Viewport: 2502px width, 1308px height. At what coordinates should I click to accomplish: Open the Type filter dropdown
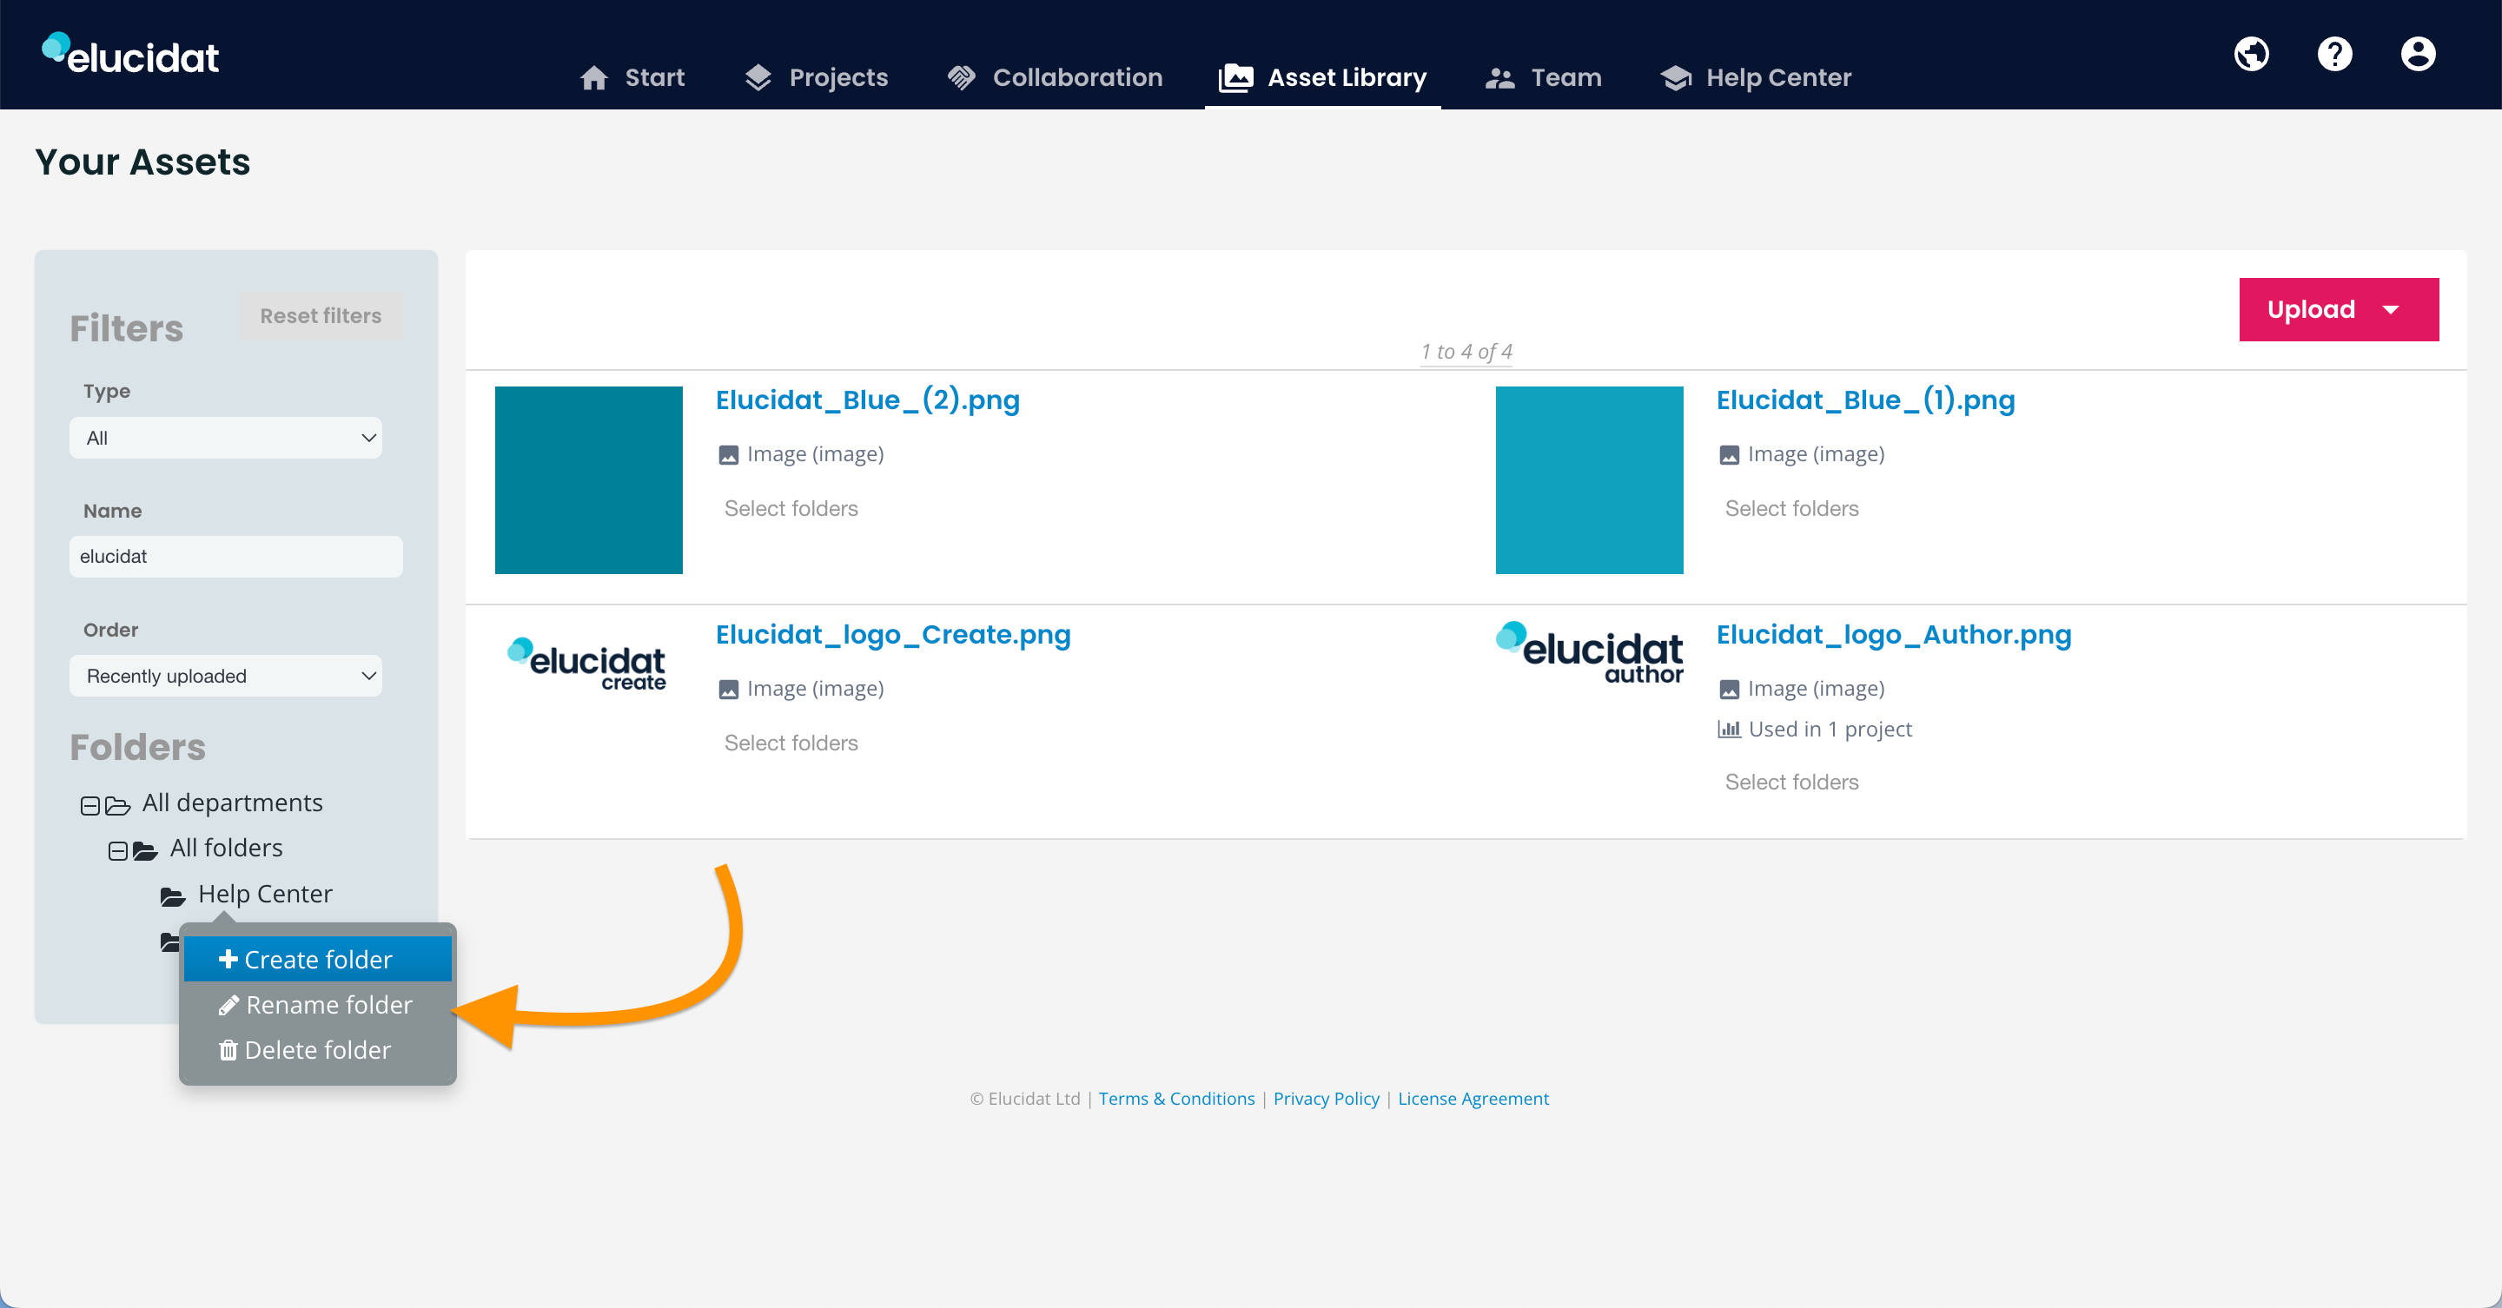point(225,438)
